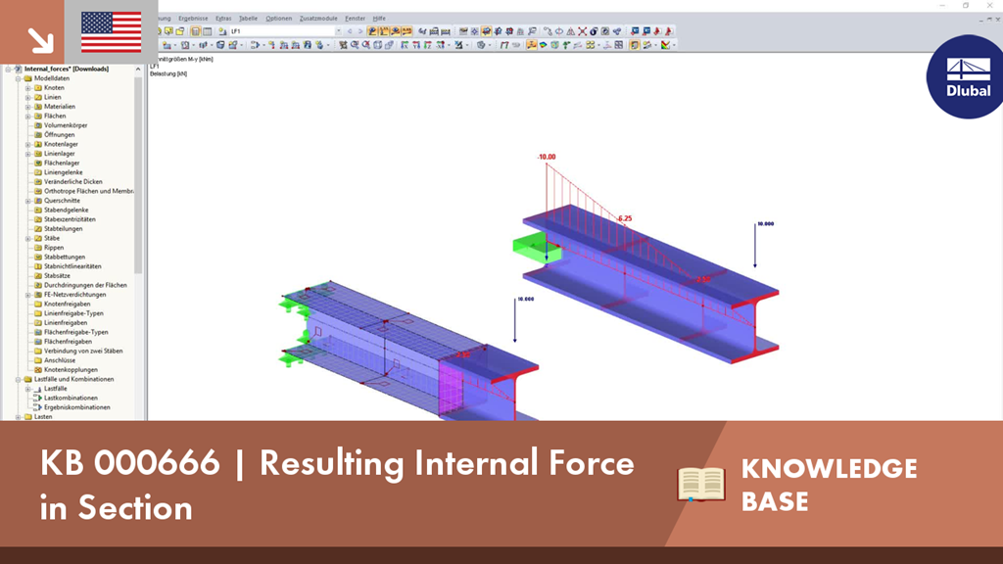Toggle the Project Navigator panel button
Image resolution: width=1003 pixels, height=564 pixels.
196,30
